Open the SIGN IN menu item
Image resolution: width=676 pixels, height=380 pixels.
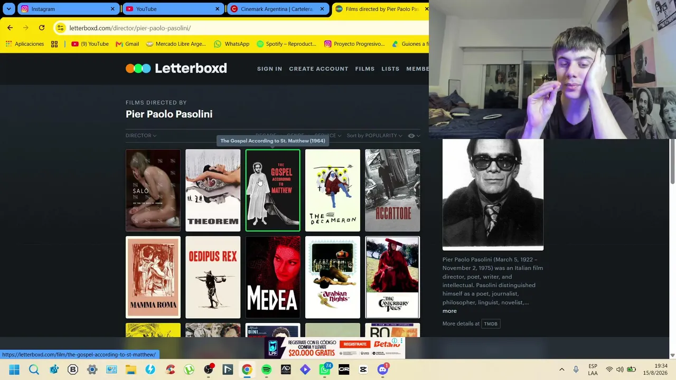point(269,69)
